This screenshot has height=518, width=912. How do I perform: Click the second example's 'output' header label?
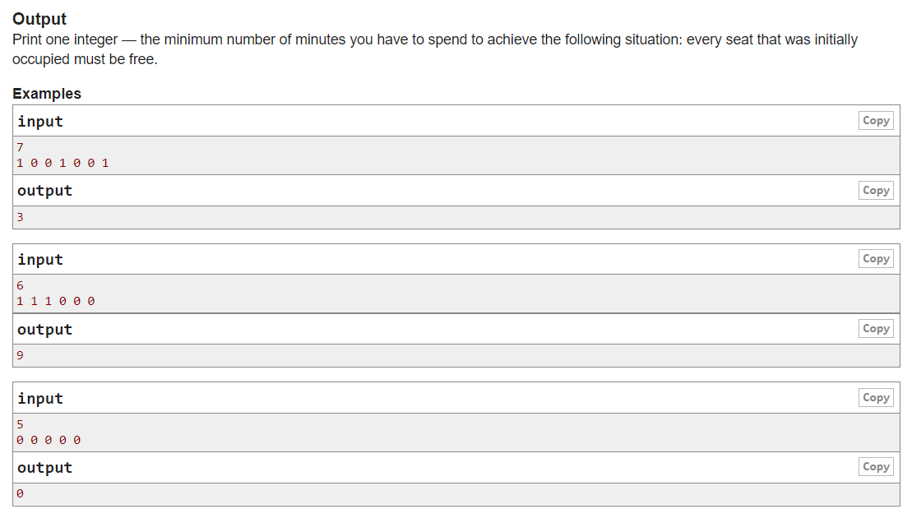coord(44,330)
